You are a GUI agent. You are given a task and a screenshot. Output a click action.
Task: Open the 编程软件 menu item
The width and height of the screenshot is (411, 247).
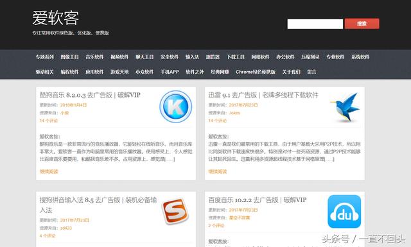tap(70, 72)
